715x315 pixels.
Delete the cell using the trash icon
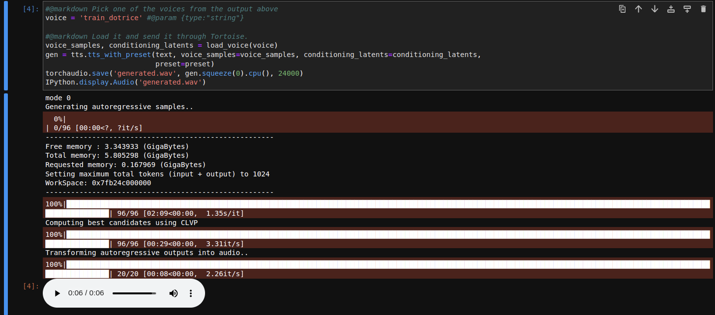(x=703, y=9)
